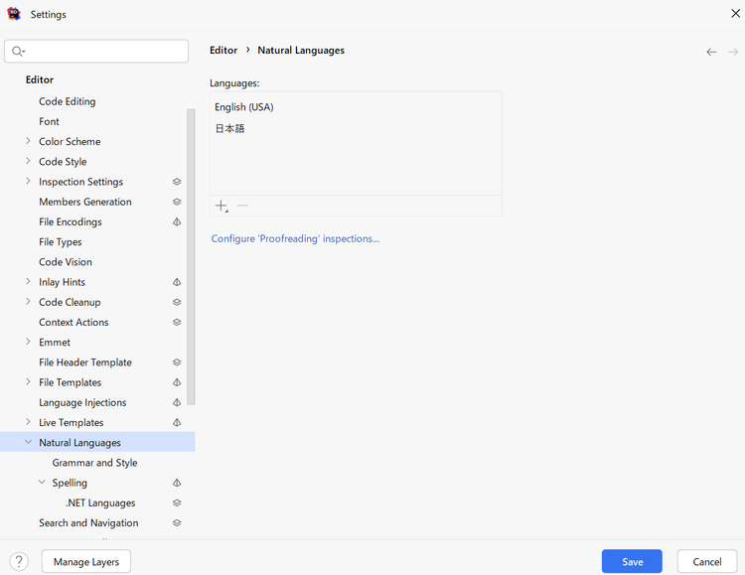This screenshot has height=575, width=745.
Task: Remove language with the minus button
Action: 242,206
